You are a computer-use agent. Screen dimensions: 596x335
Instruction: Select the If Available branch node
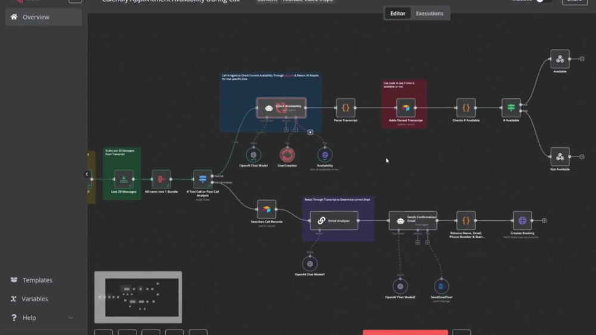tap(511, 108)
